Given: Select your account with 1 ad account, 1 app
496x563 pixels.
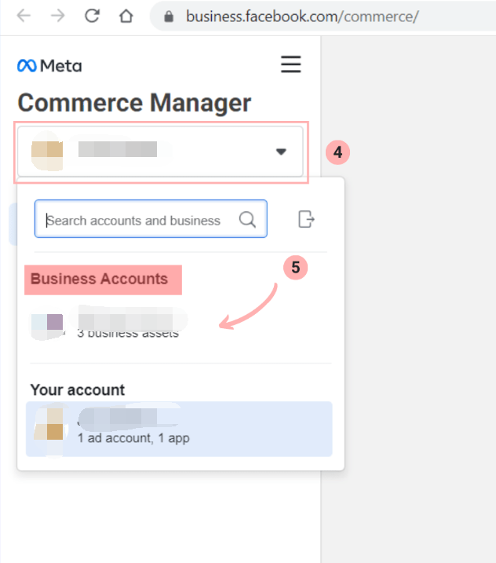Looking at the screenshot, I should click(x=179, y=429).
